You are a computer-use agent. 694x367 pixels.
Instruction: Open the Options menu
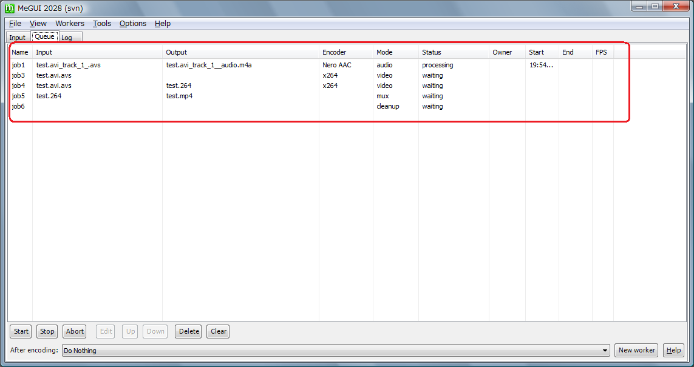[x=132, y=24]
